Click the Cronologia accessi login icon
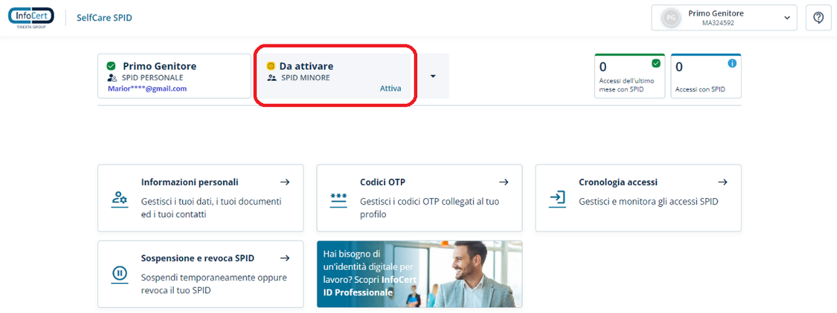The height and width of the screenshot is (313, 837). pos(557,199)
